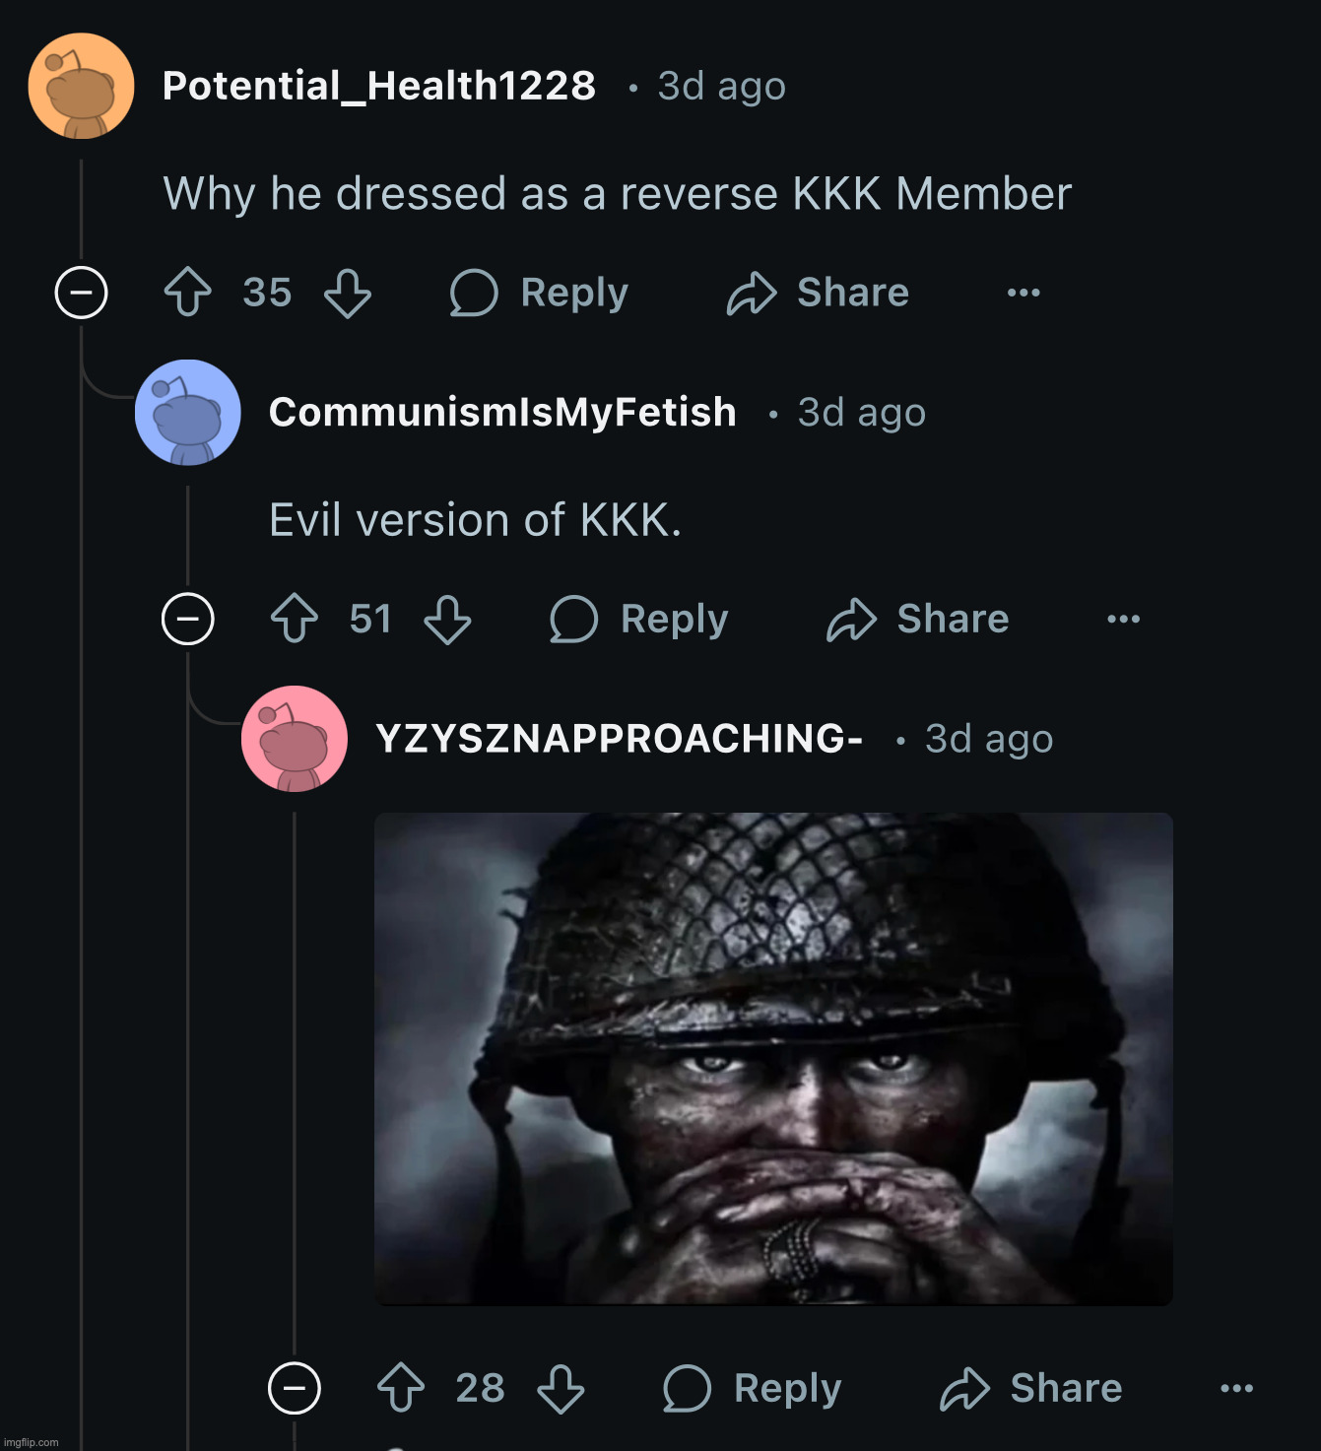Downvote CommunismIsMyFetish's comment
1321x1451 pixels.
click(x=447, y=619)
